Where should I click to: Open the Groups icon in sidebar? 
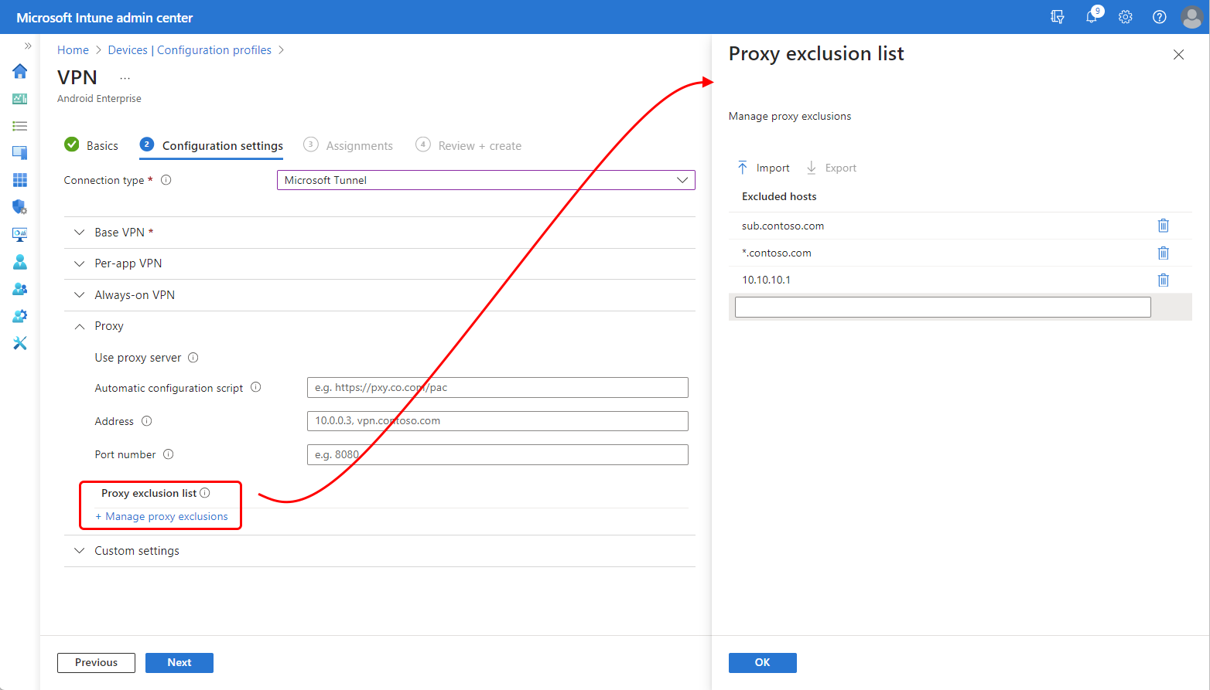[x=20, y=289]
